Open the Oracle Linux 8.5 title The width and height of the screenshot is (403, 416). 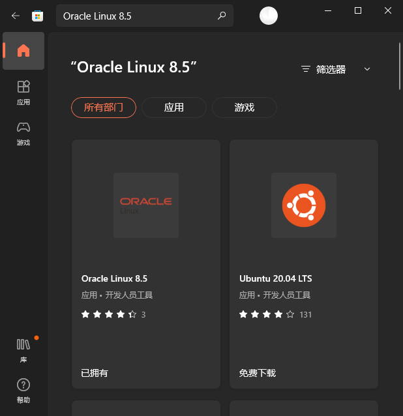[x=114, y=278]
